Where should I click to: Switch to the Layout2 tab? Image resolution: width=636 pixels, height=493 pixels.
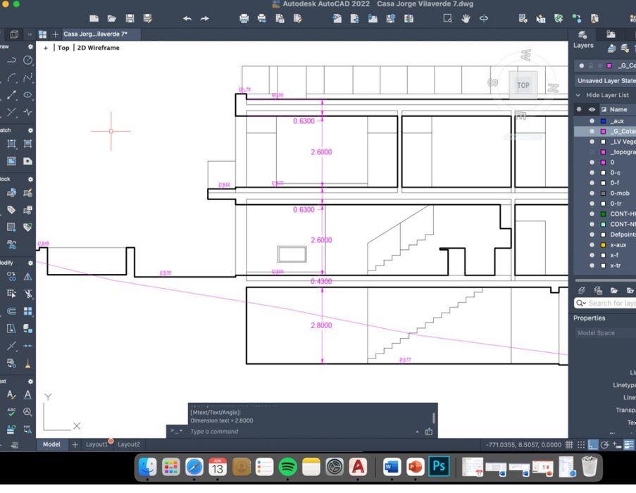click(128, 444)
